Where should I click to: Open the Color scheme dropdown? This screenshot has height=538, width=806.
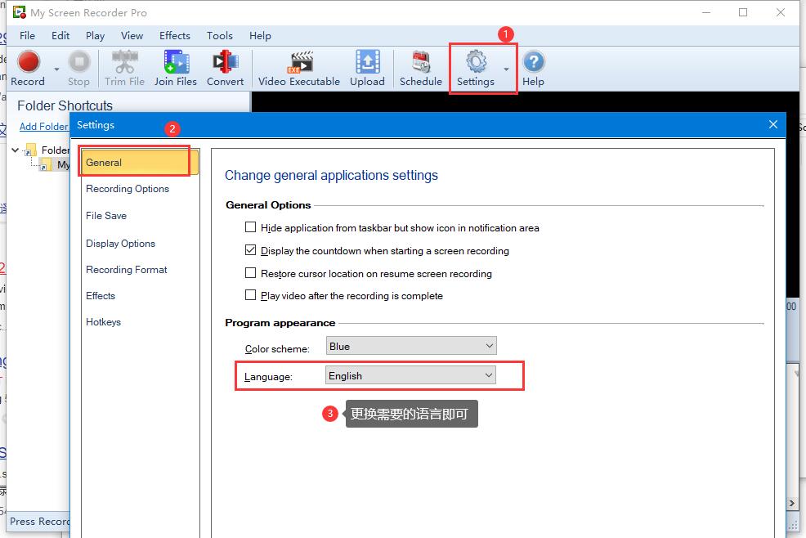(411, 346)
